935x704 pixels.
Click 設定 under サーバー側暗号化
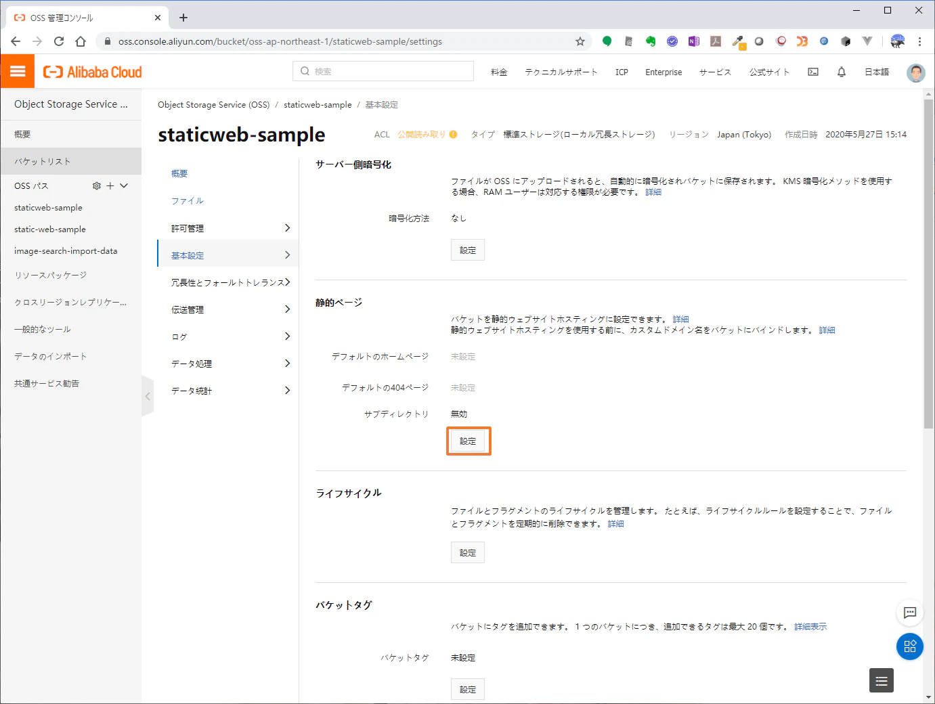click(x=468, y=250)
